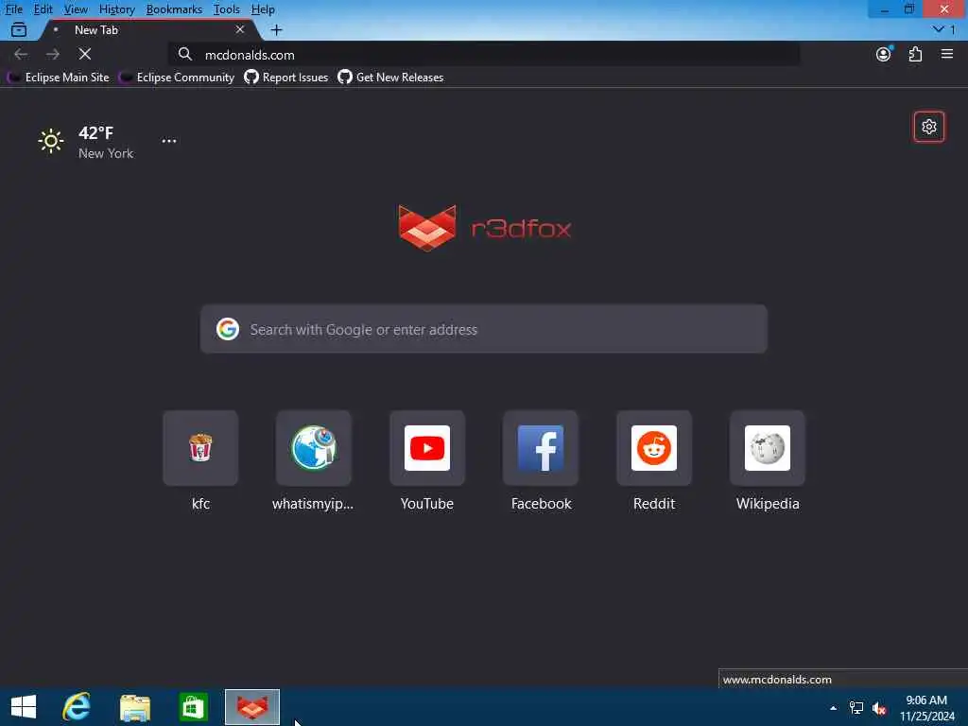Image resolution: width=968 pixels, height=726 pixels.
Task: Show hidden system tray icons
Action: [834, 708]
